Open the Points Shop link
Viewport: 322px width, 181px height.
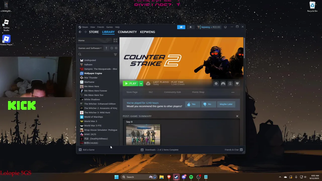pyautogui.click(x=198, y=92)
